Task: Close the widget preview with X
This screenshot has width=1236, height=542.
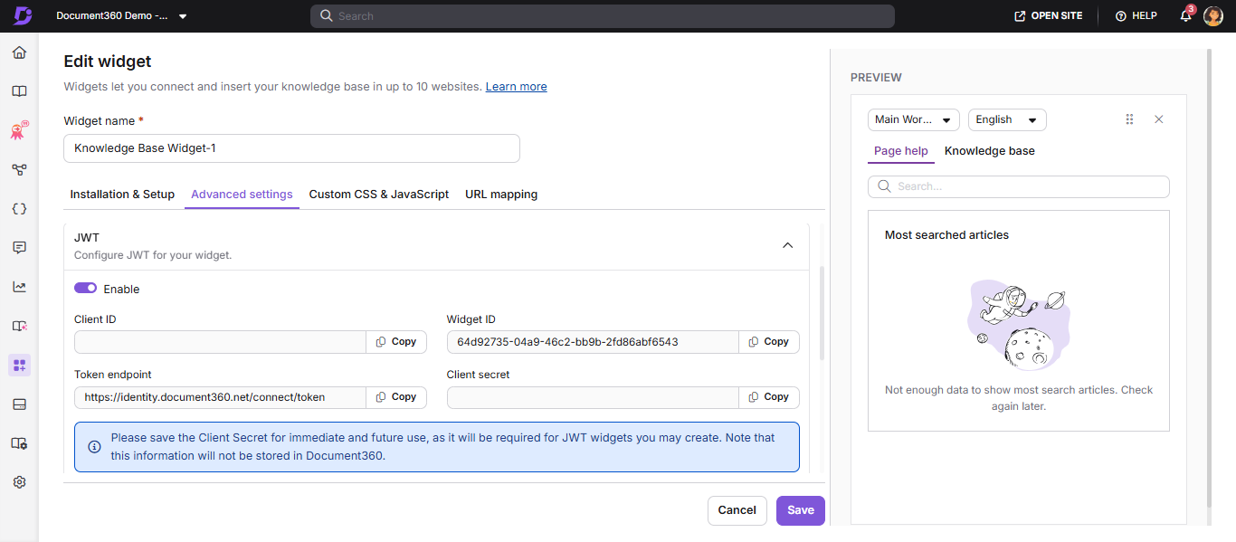Action: pyautogui.click(x=1159, y=119)
